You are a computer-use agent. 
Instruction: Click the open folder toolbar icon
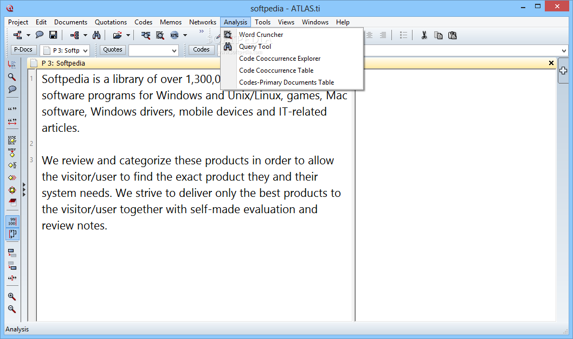(117, 35)
